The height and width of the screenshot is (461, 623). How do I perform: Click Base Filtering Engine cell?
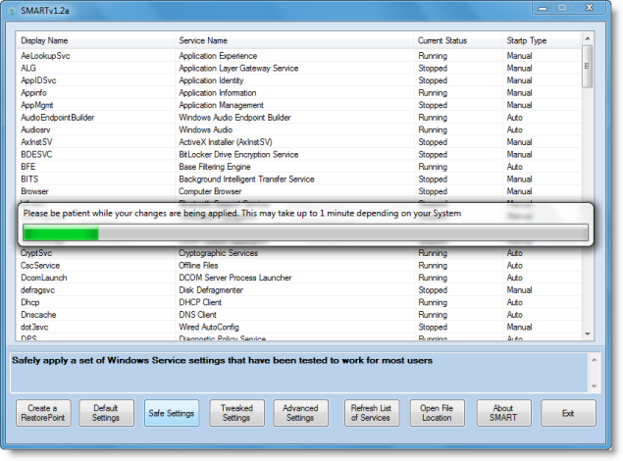point(215,167)
